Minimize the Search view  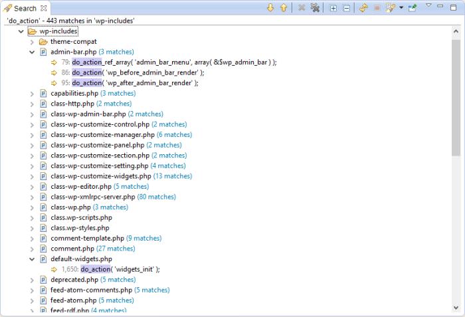pyautogui.click(x=440, y=6)
